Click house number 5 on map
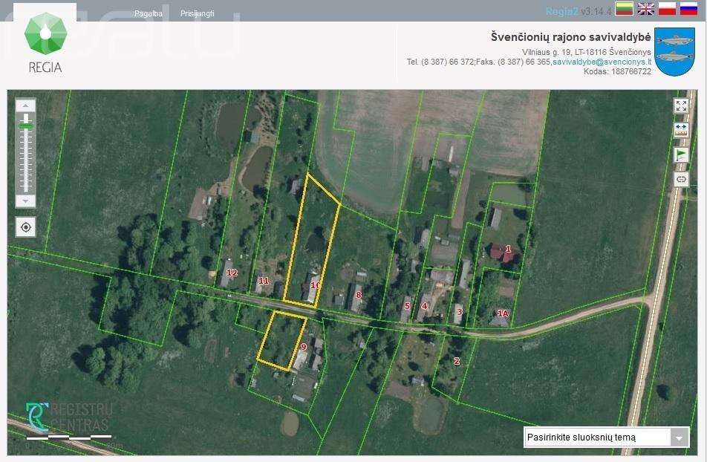707x462 pixels. (x=407, y=306)
